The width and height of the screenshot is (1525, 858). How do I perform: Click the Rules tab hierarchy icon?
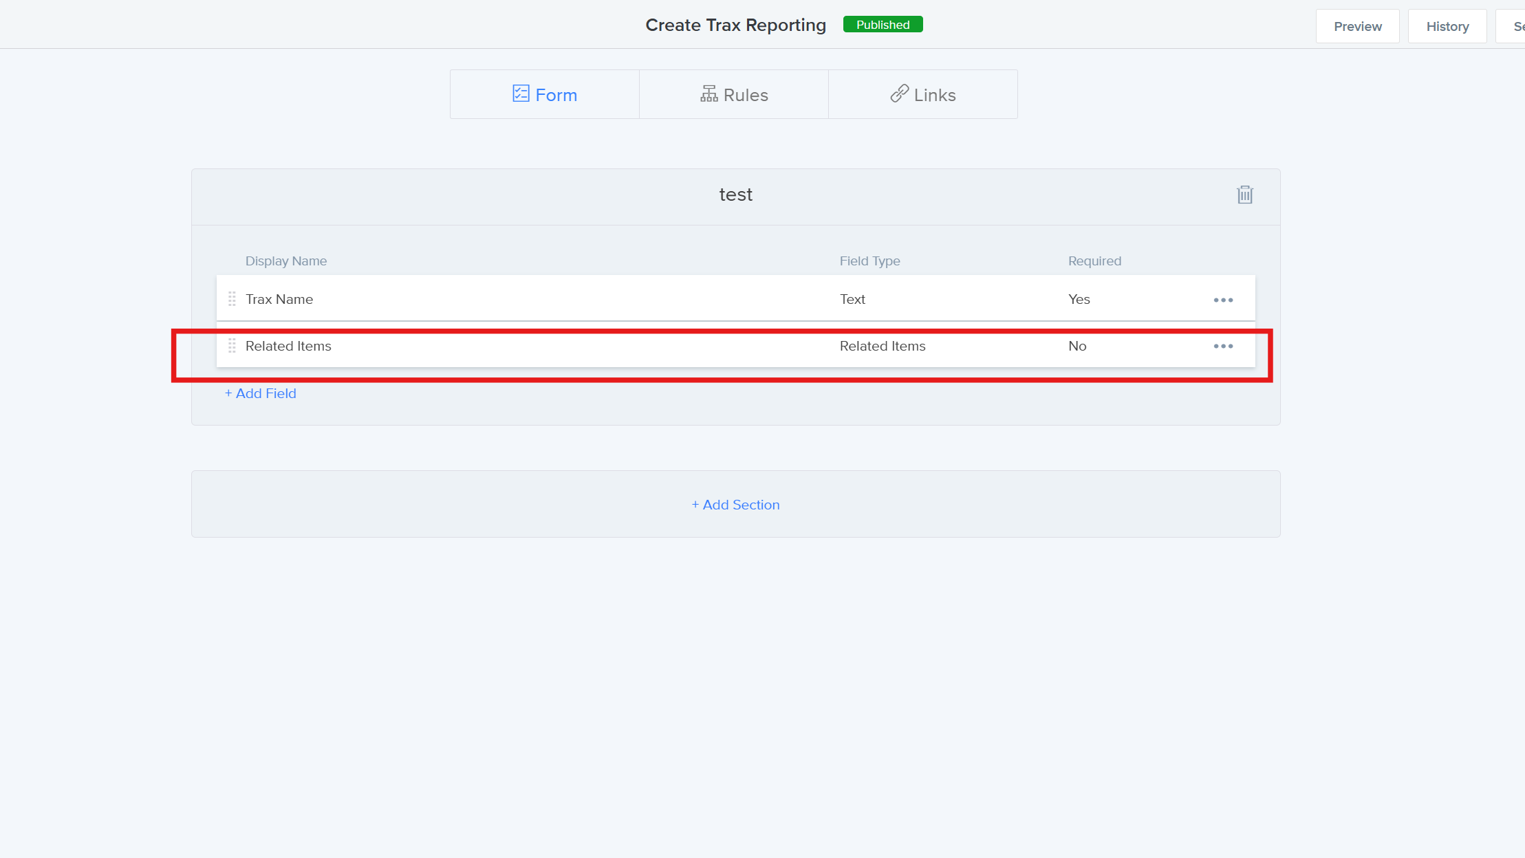point(709,94)
